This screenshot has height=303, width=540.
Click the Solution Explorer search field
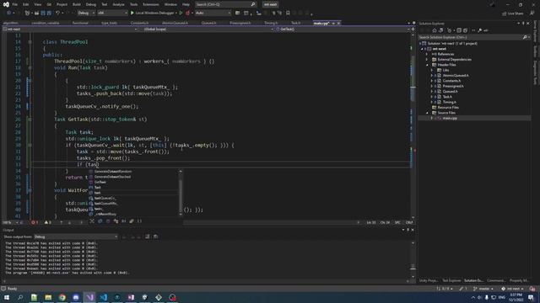[x=473, y=37]
